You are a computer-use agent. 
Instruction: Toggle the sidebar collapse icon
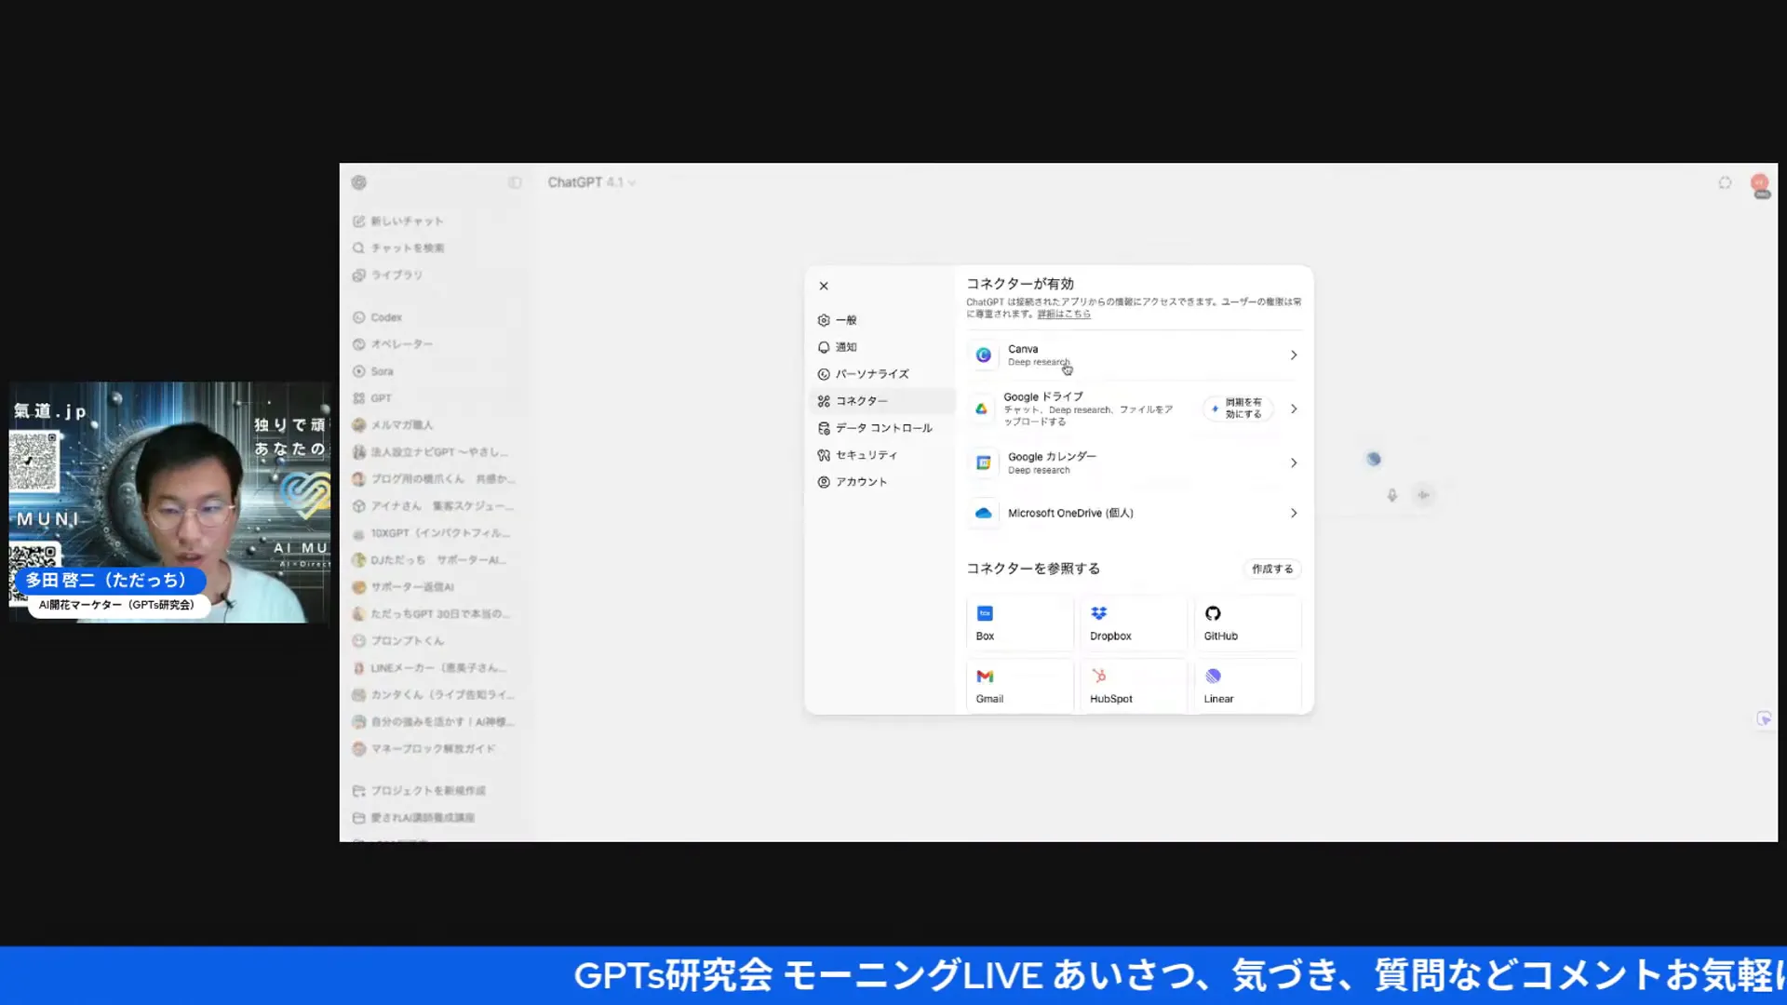click(x=515, y=182)
